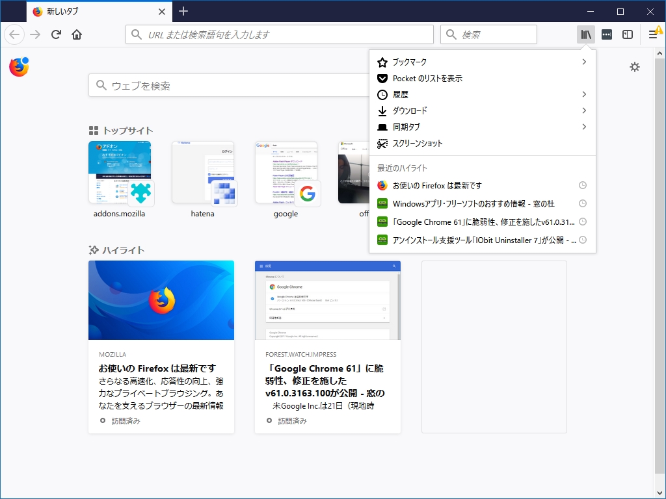Viewport: 666px width, 499px height.
Task: Click 最近のハイライト heading in menu
Action: coord(402,168)
